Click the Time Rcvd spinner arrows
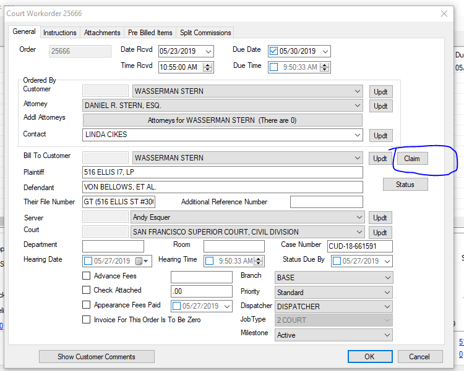 (x=207, y=67)
